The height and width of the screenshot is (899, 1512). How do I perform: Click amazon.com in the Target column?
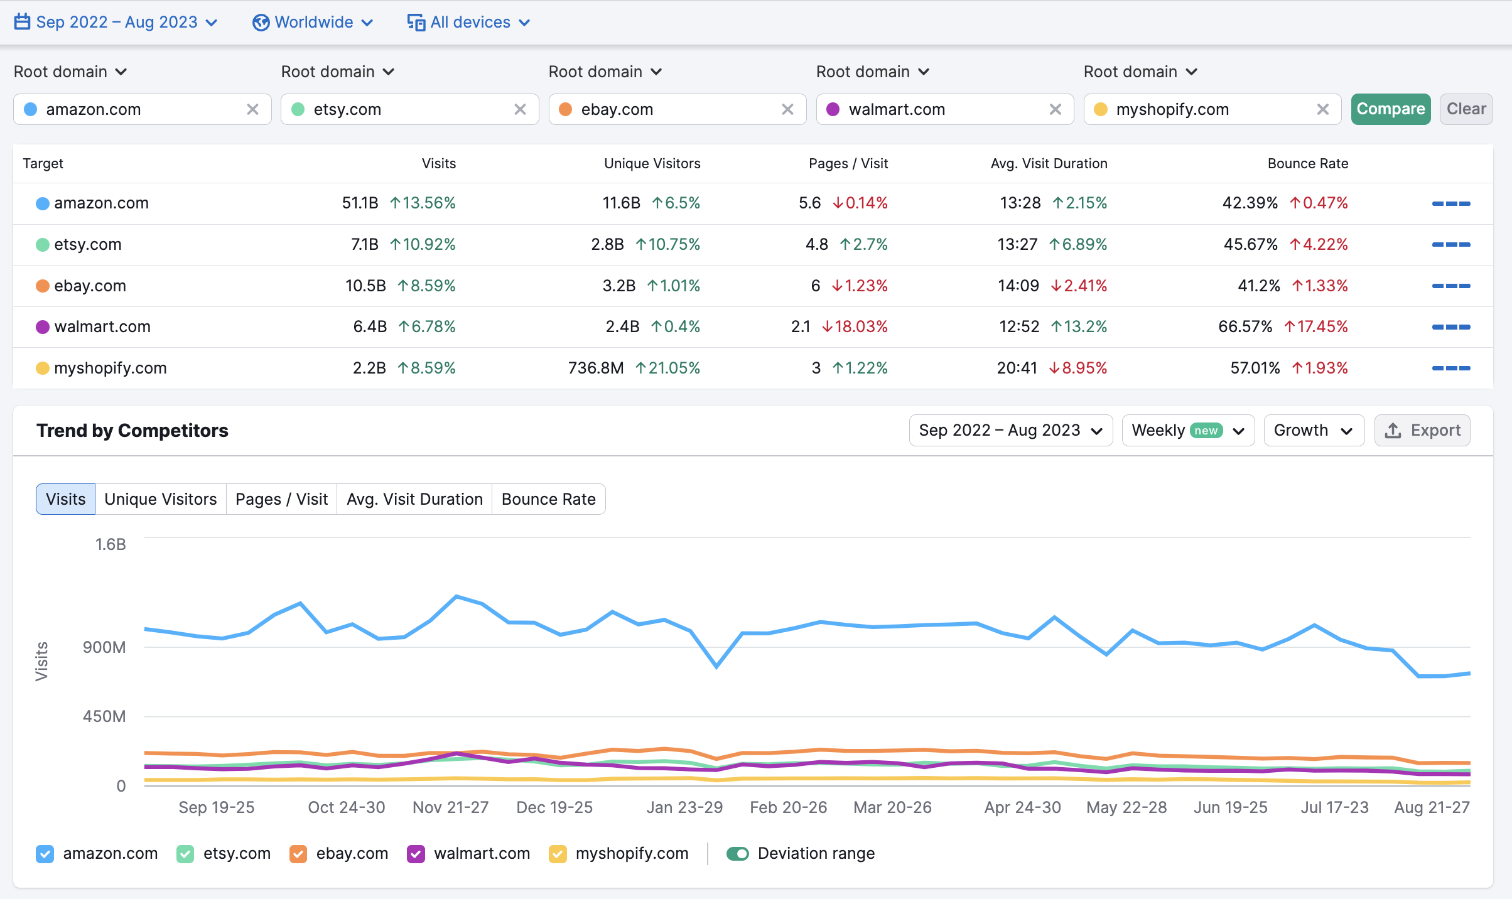click(101, 203)
